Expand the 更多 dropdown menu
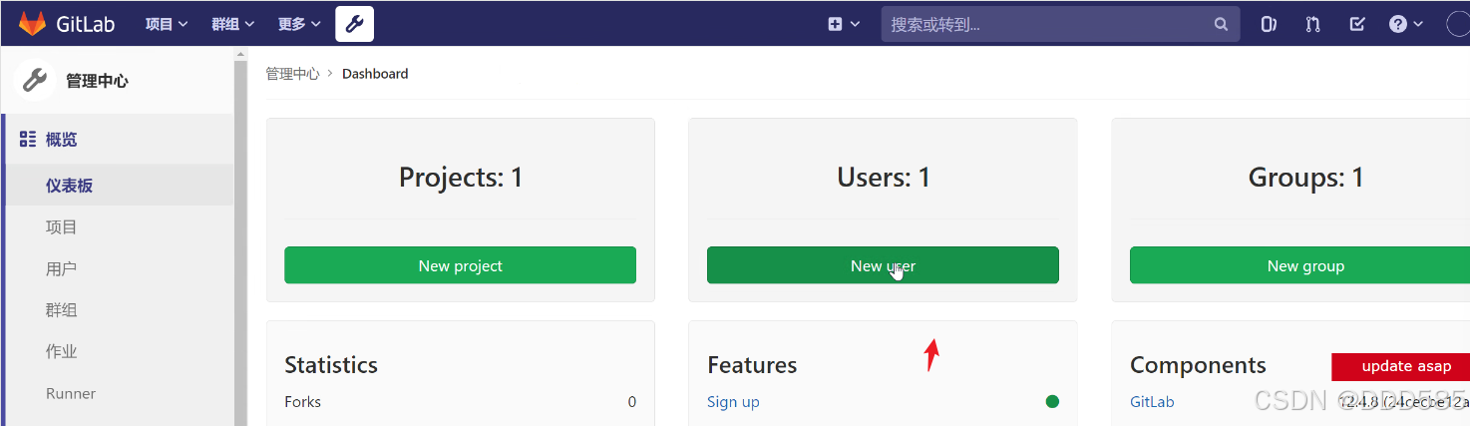The height and width of the screenshot is (426, 1470). coord(300,24)
